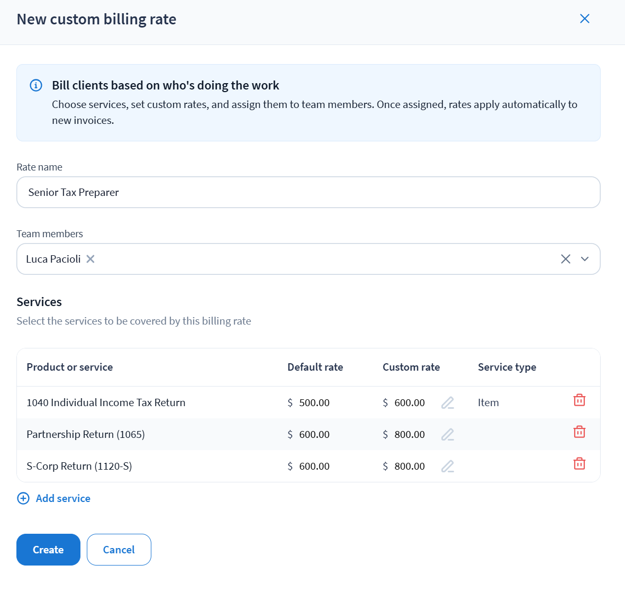The image size is (625, 592).
Task: Edit the S-Corp Return custom rate
Action: tap(447, 467)
